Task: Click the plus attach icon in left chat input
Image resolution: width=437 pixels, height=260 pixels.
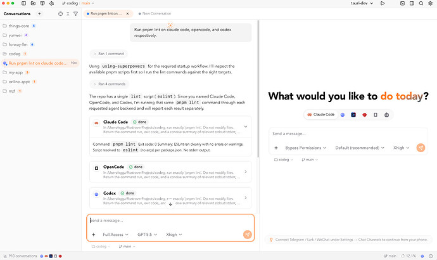Action: tap(94, 235)
